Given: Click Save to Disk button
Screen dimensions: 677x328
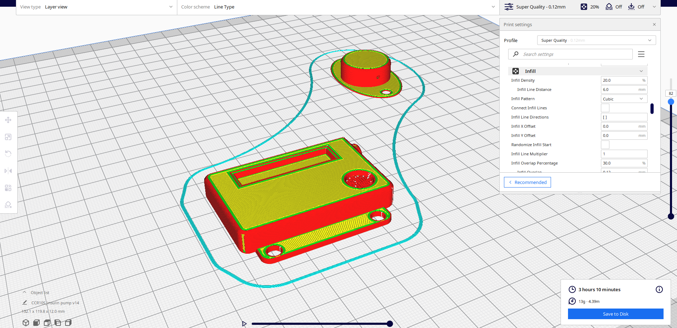Looking at the screenshot, I should pos(615,314).
